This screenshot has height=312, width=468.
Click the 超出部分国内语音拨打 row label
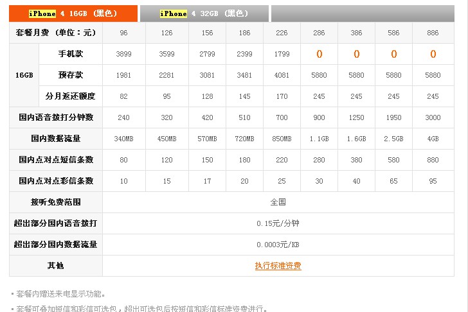[x=56, y=223]
